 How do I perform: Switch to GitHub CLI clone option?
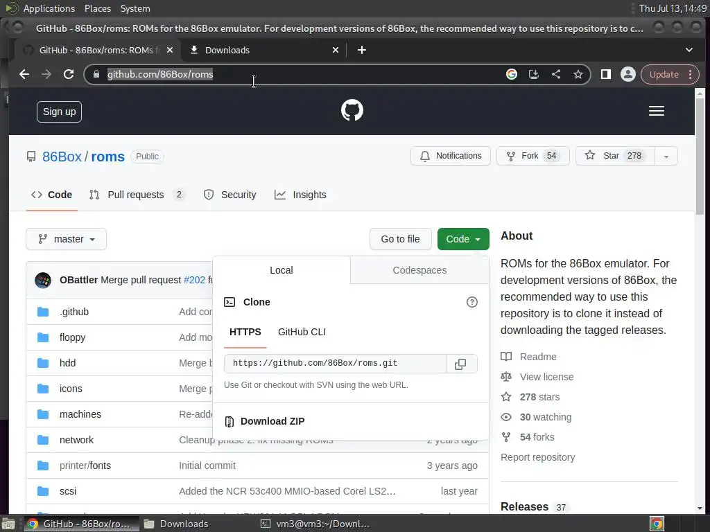[x=302, y=332]
